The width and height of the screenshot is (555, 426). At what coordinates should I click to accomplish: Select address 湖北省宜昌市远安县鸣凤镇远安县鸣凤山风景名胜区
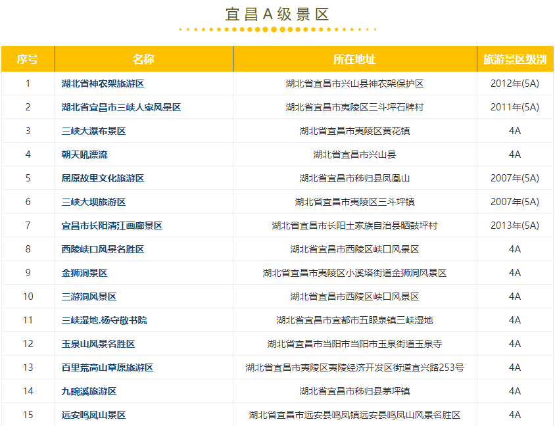coord(354,415)
